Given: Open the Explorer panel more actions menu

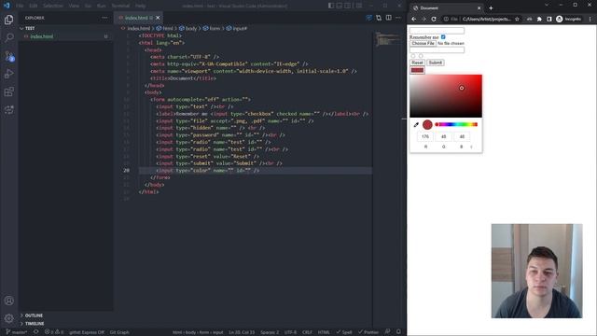Looking at the screenshot, I should pos(104,18).
